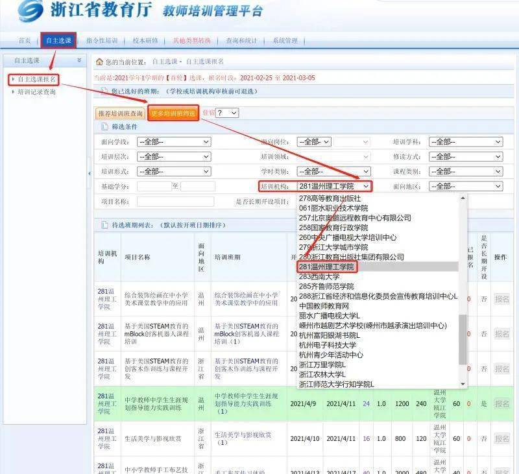Viewport: 519px width, 474px height.
Task: Open the 查询和统计 navigation item
Action: (241, 41)
